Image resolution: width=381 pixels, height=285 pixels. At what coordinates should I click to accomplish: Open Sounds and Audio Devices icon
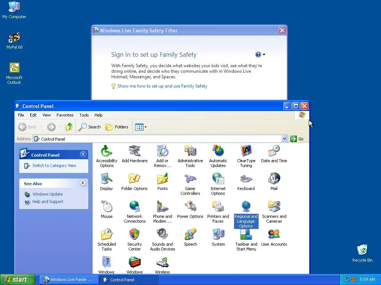pos(162,240)
